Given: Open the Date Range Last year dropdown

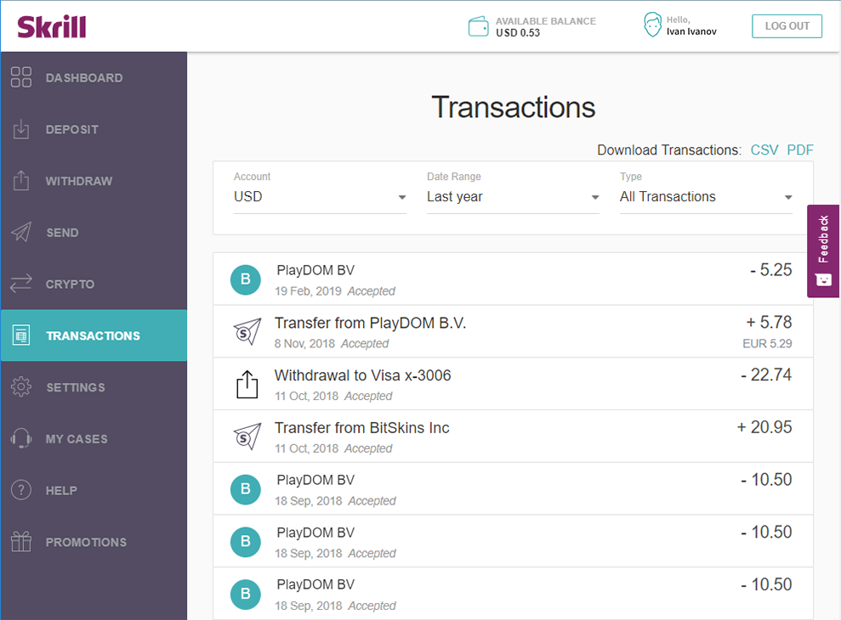Looking at the screenshot, I should pyautogui.click(x=513, y=197).
